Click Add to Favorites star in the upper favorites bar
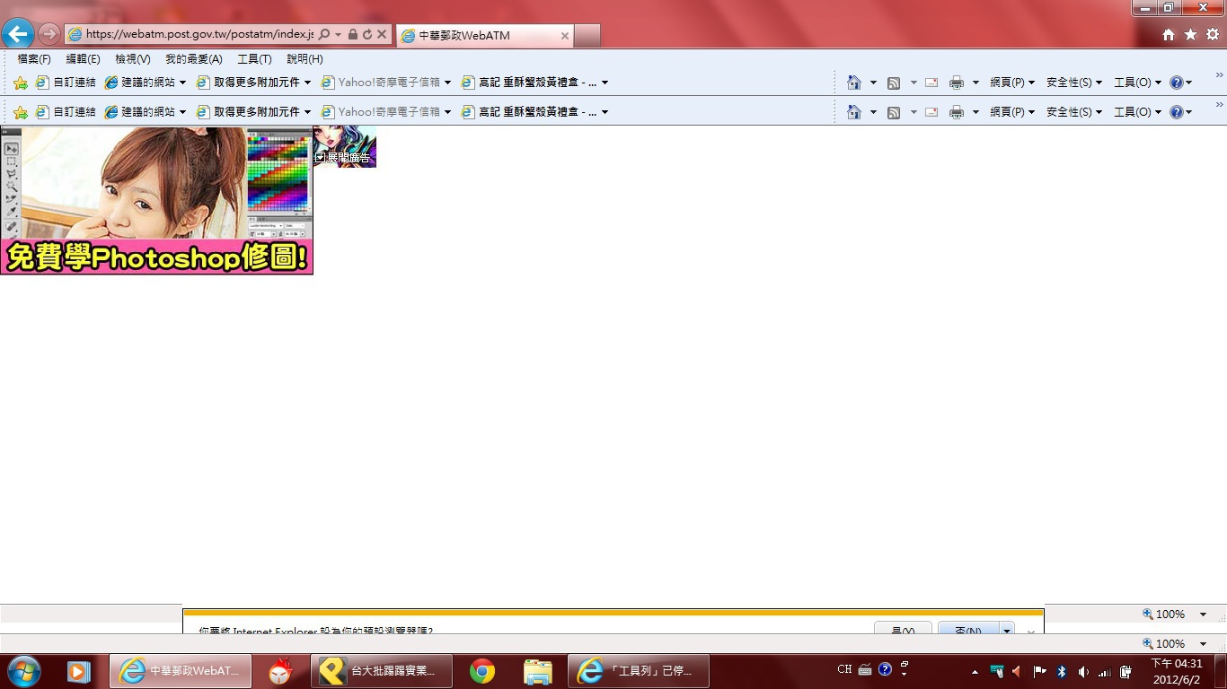 click(x=21, y=83)
